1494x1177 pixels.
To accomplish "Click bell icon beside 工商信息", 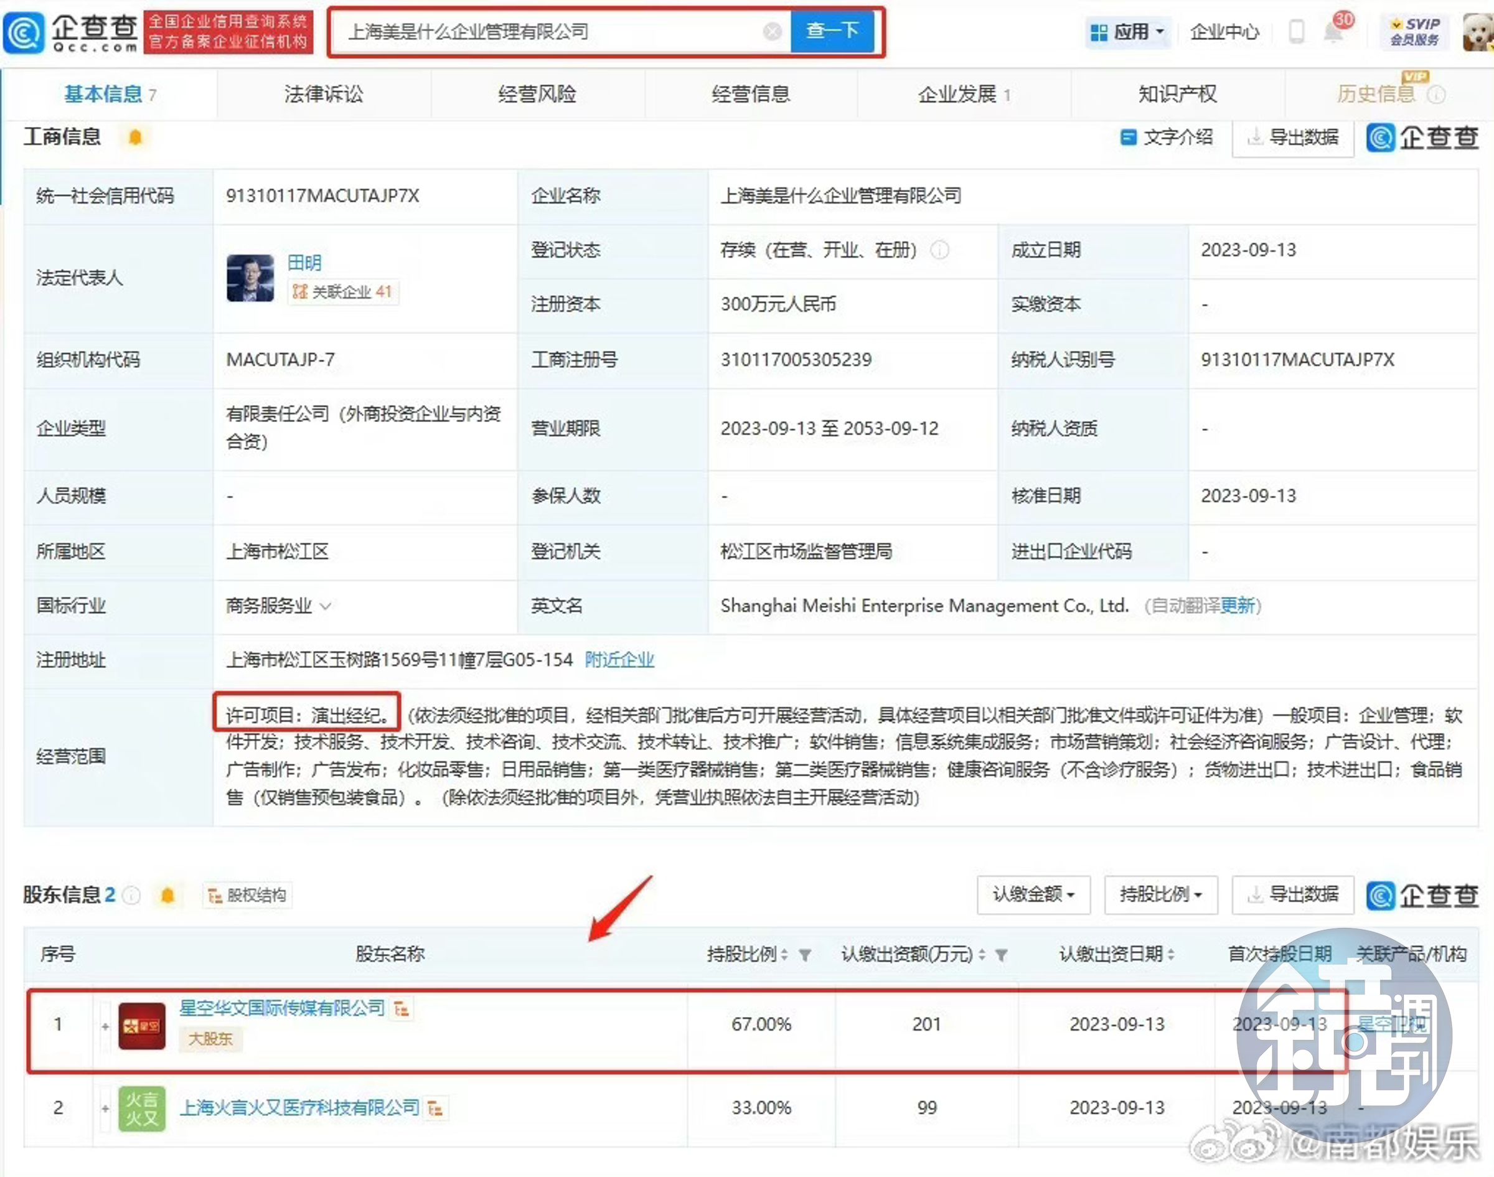I will 135,137.
